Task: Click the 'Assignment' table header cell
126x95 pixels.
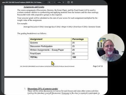Action: (x=50, y=40)
